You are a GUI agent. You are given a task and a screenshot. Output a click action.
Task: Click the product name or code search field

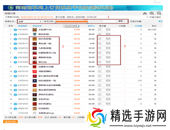click(x=104, y=21)
